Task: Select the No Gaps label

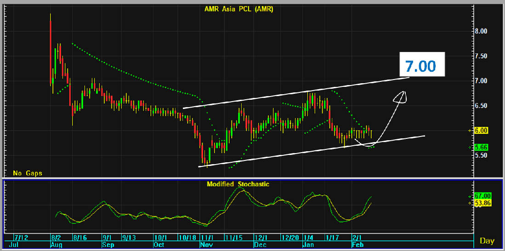Action: tap(28, 173)
